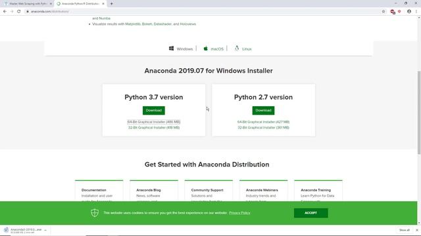Screen dimensions: 421x236
Task: Reload the Anaconda page
Action: pyautogui.click(x=19, y=12)
